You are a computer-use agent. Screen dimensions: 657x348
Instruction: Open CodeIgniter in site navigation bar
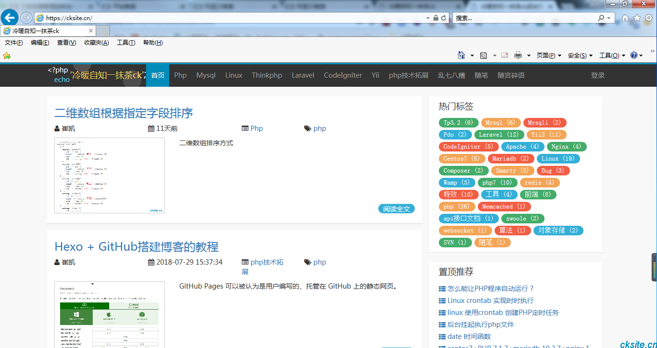tap(343, 75)
